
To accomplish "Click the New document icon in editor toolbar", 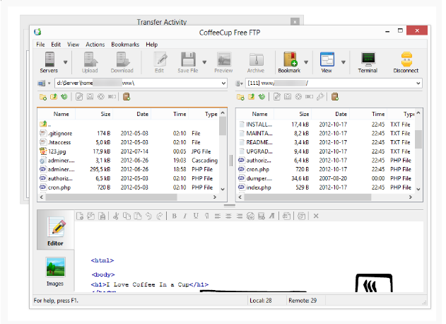I will pos(80,216).
